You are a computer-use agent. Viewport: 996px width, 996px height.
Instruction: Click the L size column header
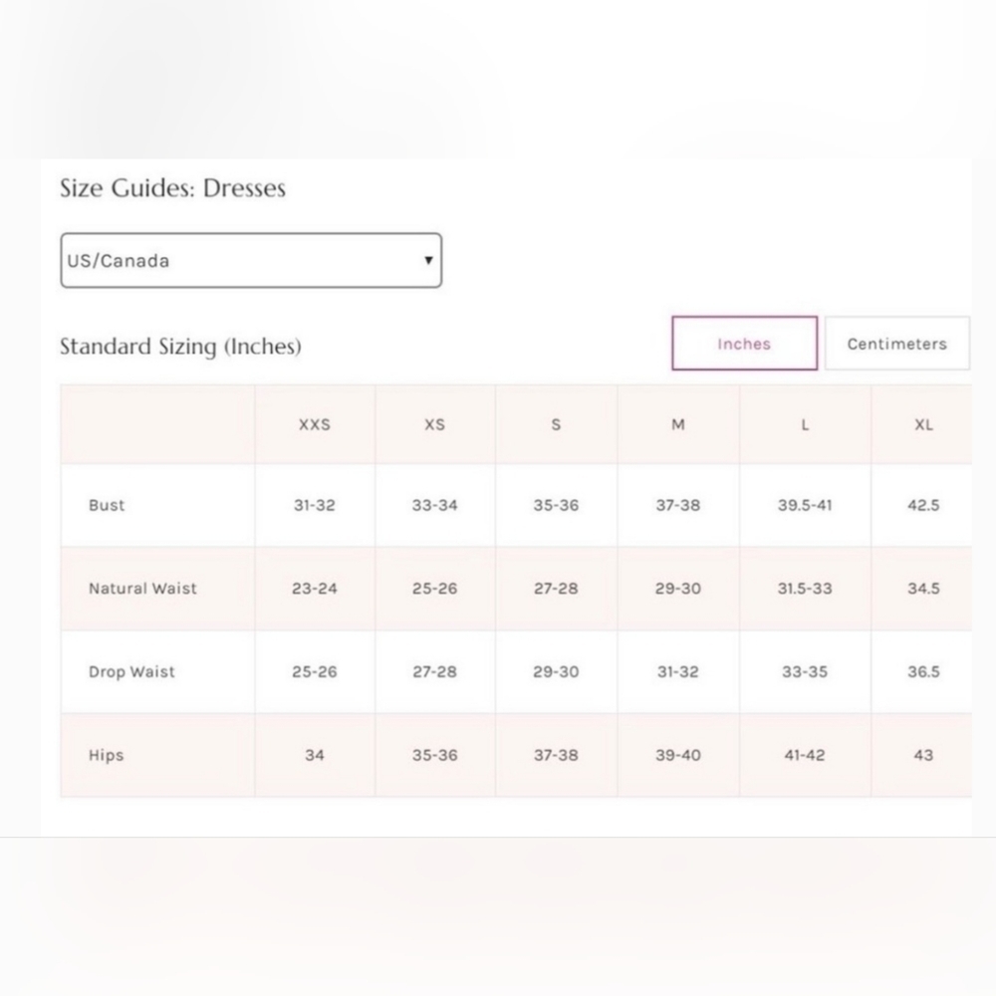pyautogui.click(x=805, y=424)
